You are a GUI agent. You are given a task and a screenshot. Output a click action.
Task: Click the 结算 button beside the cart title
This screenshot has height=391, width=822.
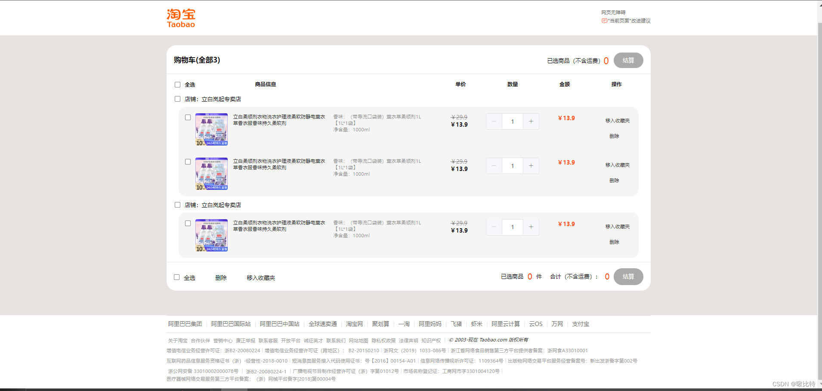(628, 60)
